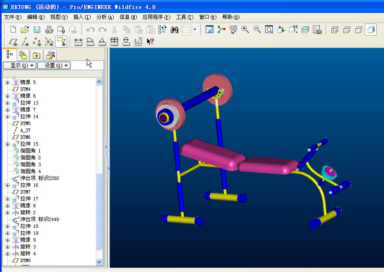
Task: Open the view manager icon
Action: 317,30
